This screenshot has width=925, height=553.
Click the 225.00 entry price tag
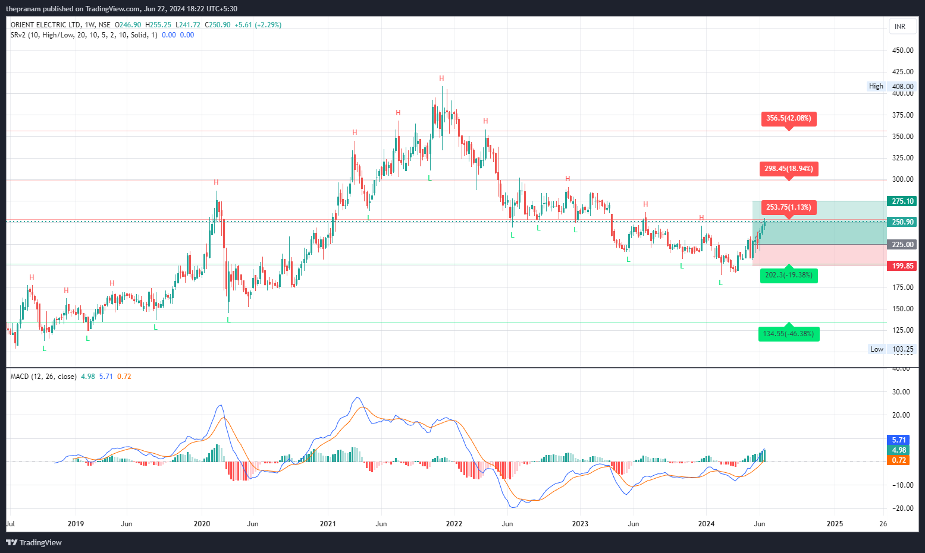tap(902, 245)
